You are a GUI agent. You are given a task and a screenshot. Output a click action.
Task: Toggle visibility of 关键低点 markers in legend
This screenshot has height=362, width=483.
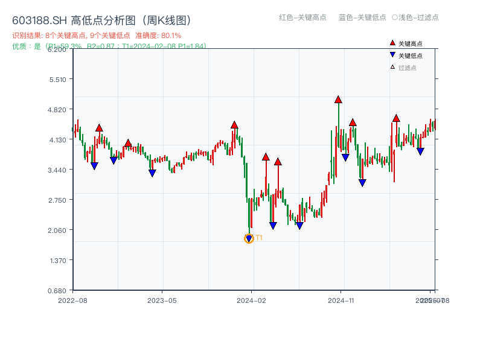coord(406,54)
